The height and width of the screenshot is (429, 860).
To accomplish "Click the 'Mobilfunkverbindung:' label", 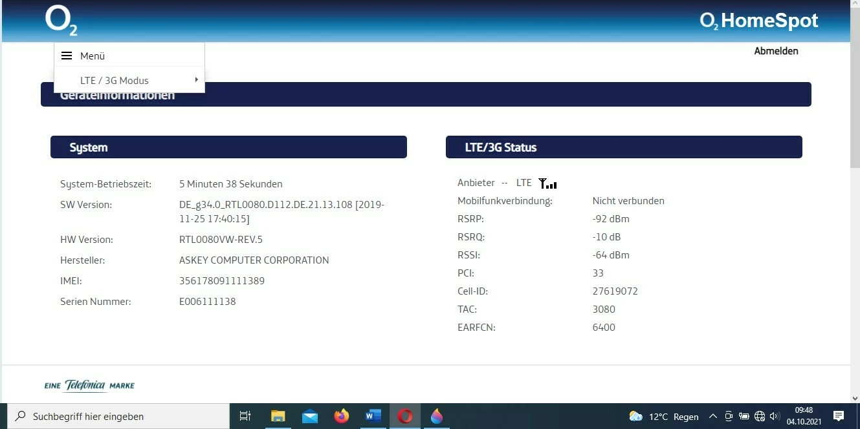I will pos(505,201).
